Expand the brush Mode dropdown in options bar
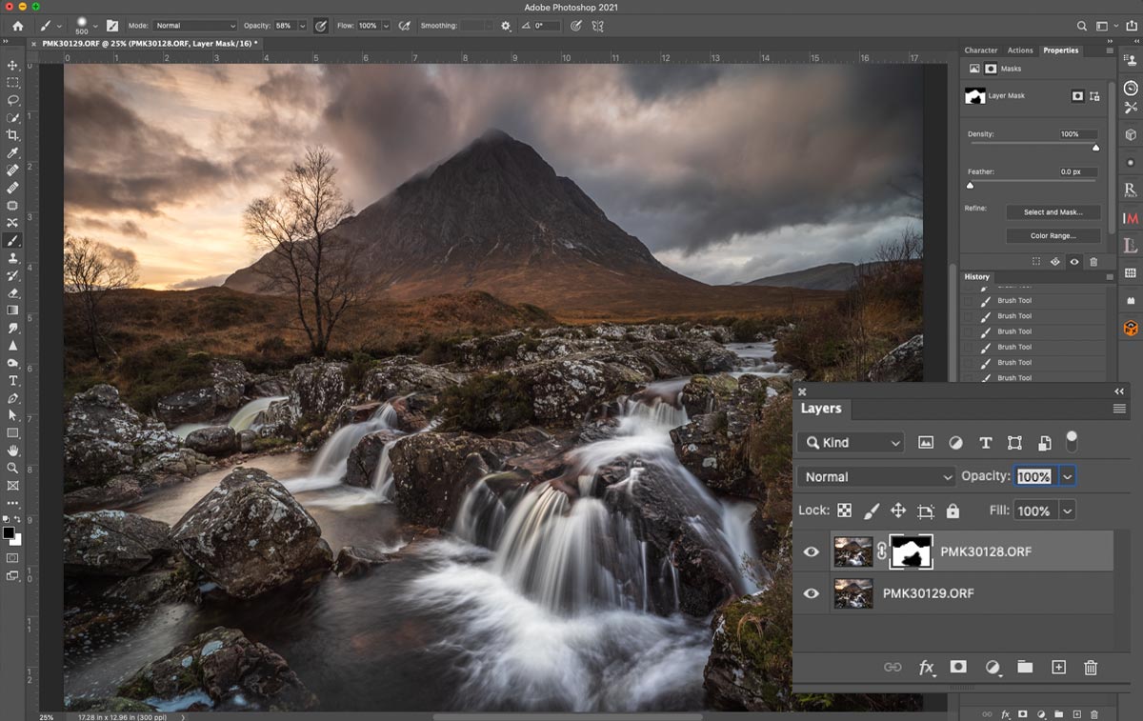This screenshot has width=1143, height=721. tap(194, 26)
